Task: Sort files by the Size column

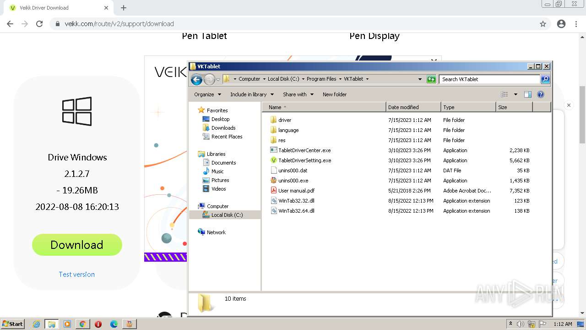Action: pyautogui.click(x=514, y=107)
